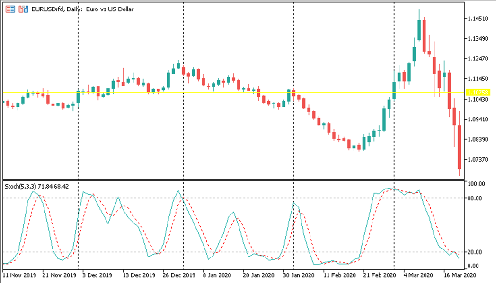The height and width of the screenshot is (283, 496).
Task: Click the 21 Feb 2020 date label
Action: [x=379, y=275]
